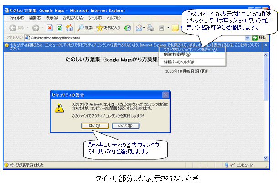
Task: Open the 検索 search tool
Action: pos(85,28)
